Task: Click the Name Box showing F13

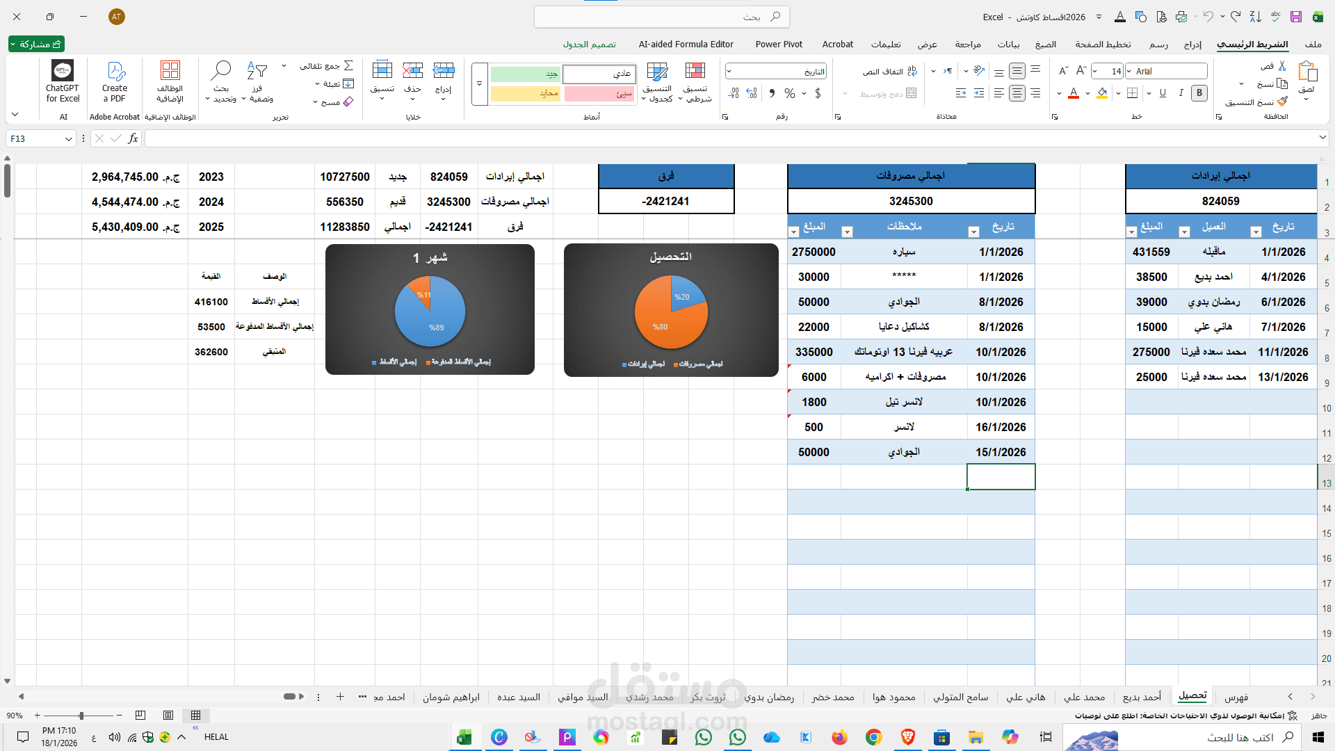Action: point(36,138)
